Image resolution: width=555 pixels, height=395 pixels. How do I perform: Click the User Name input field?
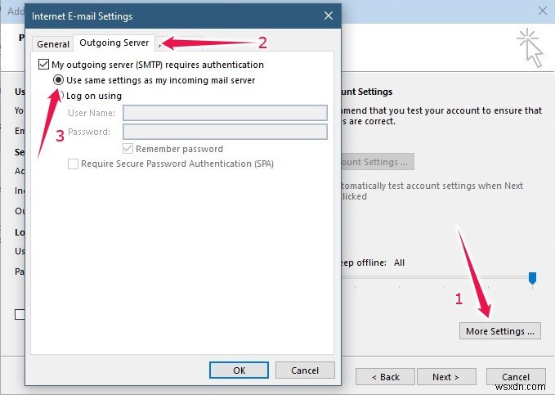(x=225, y=113)
